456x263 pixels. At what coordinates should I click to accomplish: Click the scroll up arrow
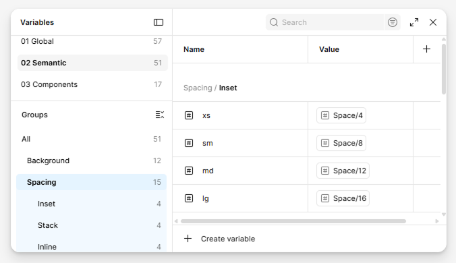coord(443,39)
